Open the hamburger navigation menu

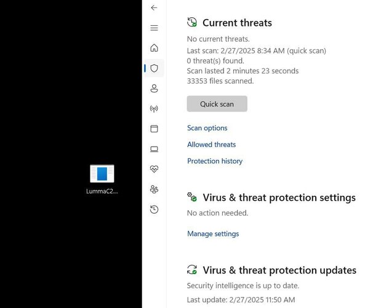pyautogui.click(x=154, y=28)
